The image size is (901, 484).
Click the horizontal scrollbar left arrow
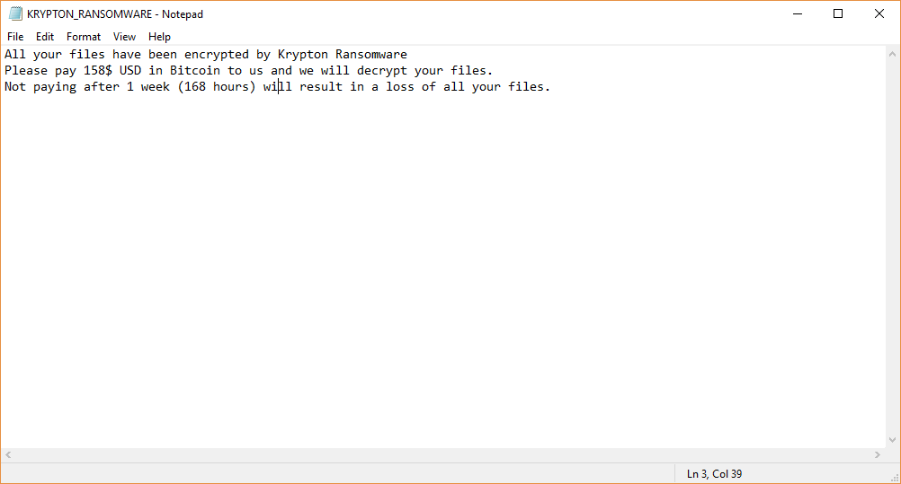(x=8, y=454)
